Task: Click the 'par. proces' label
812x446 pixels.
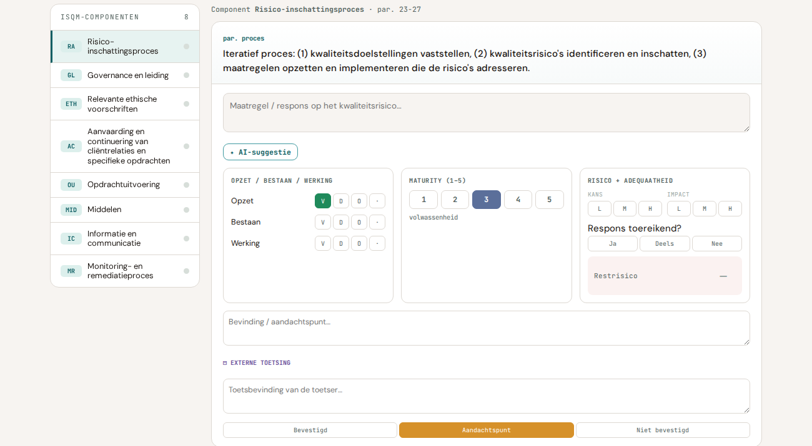Action: 244,39
